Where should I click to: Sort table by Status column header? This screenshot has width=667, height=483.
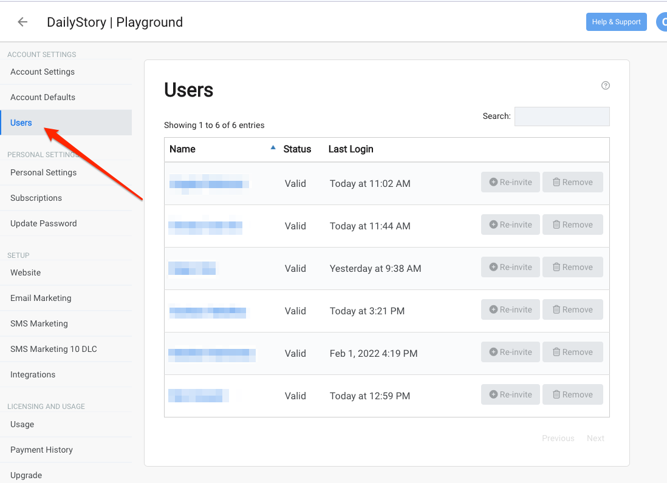297,149
